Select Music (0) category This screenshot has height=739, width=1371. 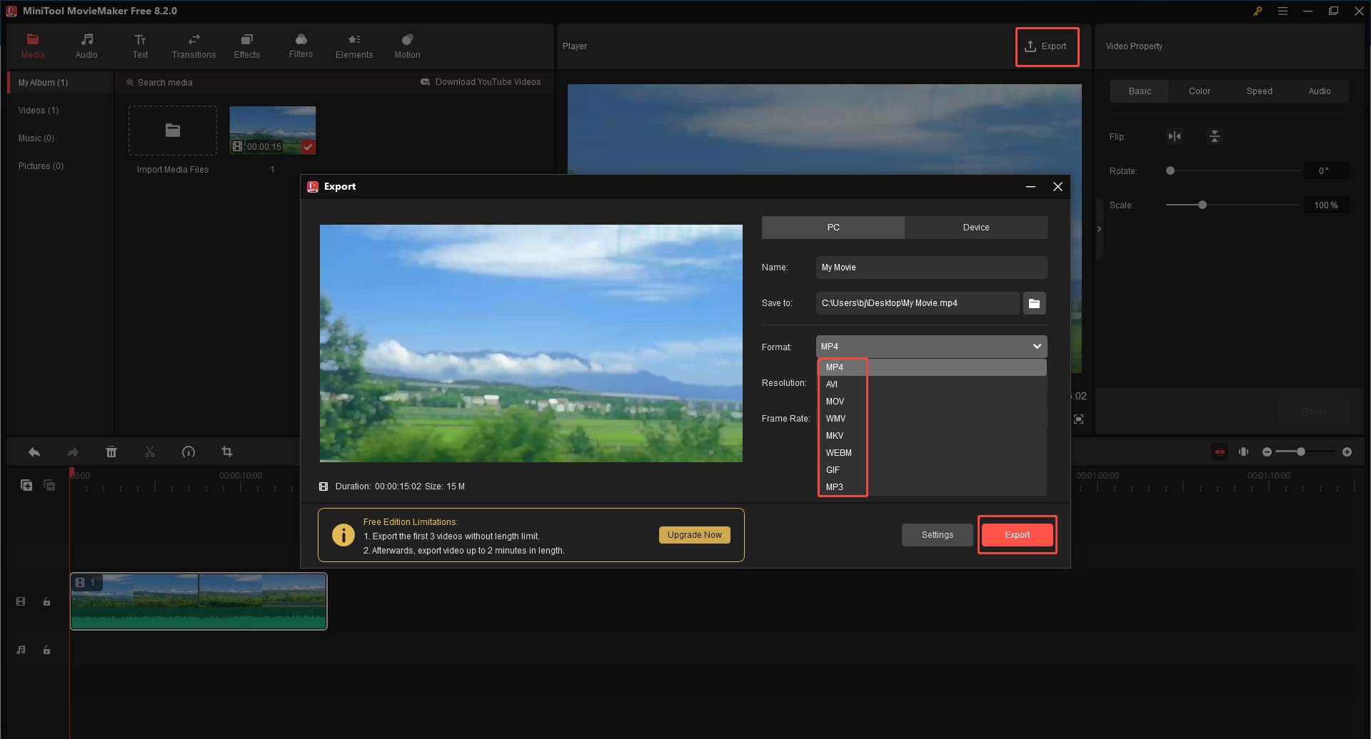tap(36, 138)
